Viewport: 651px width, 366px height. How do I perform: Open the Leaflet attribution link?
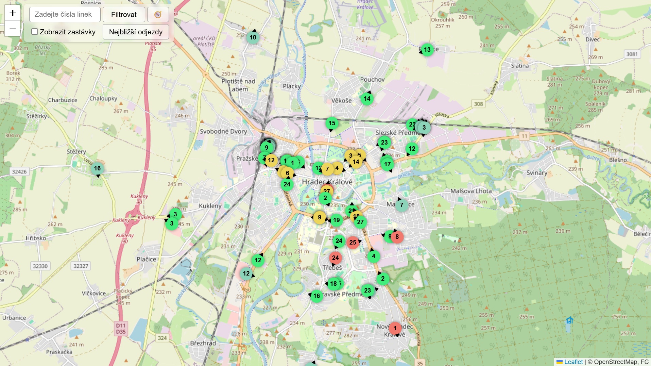[573, 362]
